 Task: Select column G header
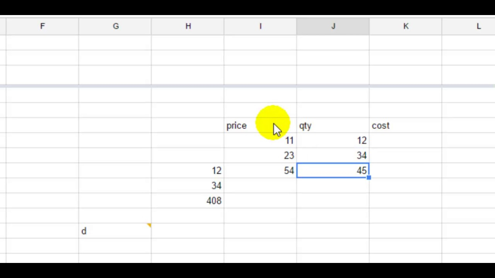click(115, 26)
